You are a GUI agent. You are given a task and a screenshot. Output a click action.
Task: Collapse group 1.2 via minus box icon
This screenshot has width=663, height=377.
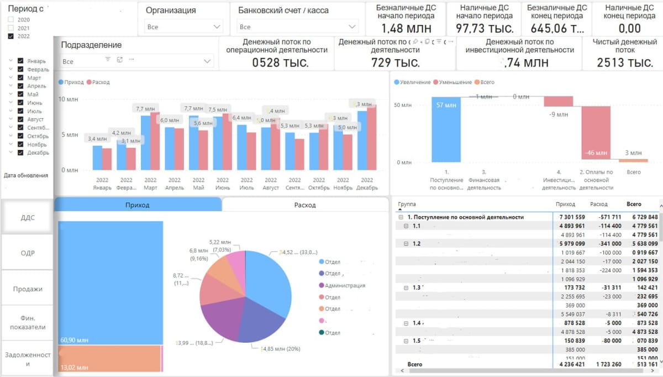pyautogui.click(x=406, y=244)
